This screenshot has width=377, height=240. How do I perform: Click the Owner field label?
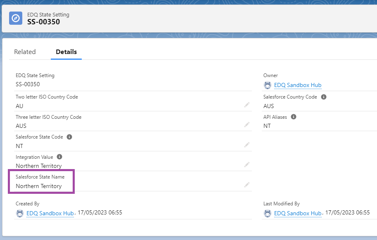(x=270, y=75)
